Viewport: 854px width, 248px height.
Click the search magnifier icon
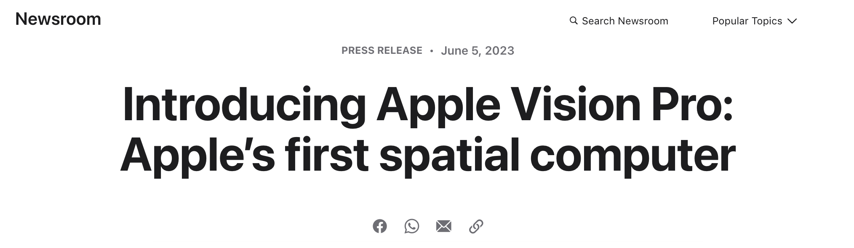click(x=574, y=21)
